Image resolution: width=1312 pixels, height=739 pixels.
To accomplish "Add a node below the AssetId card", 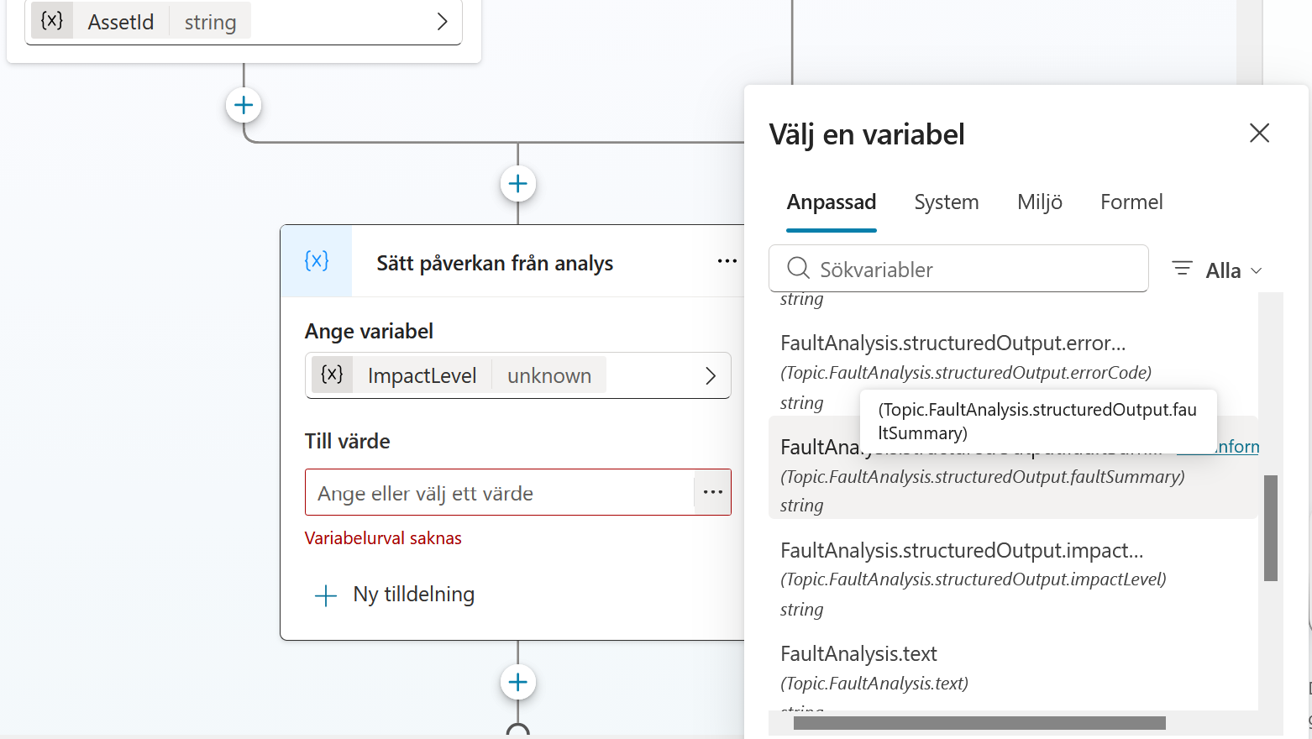I will (x=244, y=105).
